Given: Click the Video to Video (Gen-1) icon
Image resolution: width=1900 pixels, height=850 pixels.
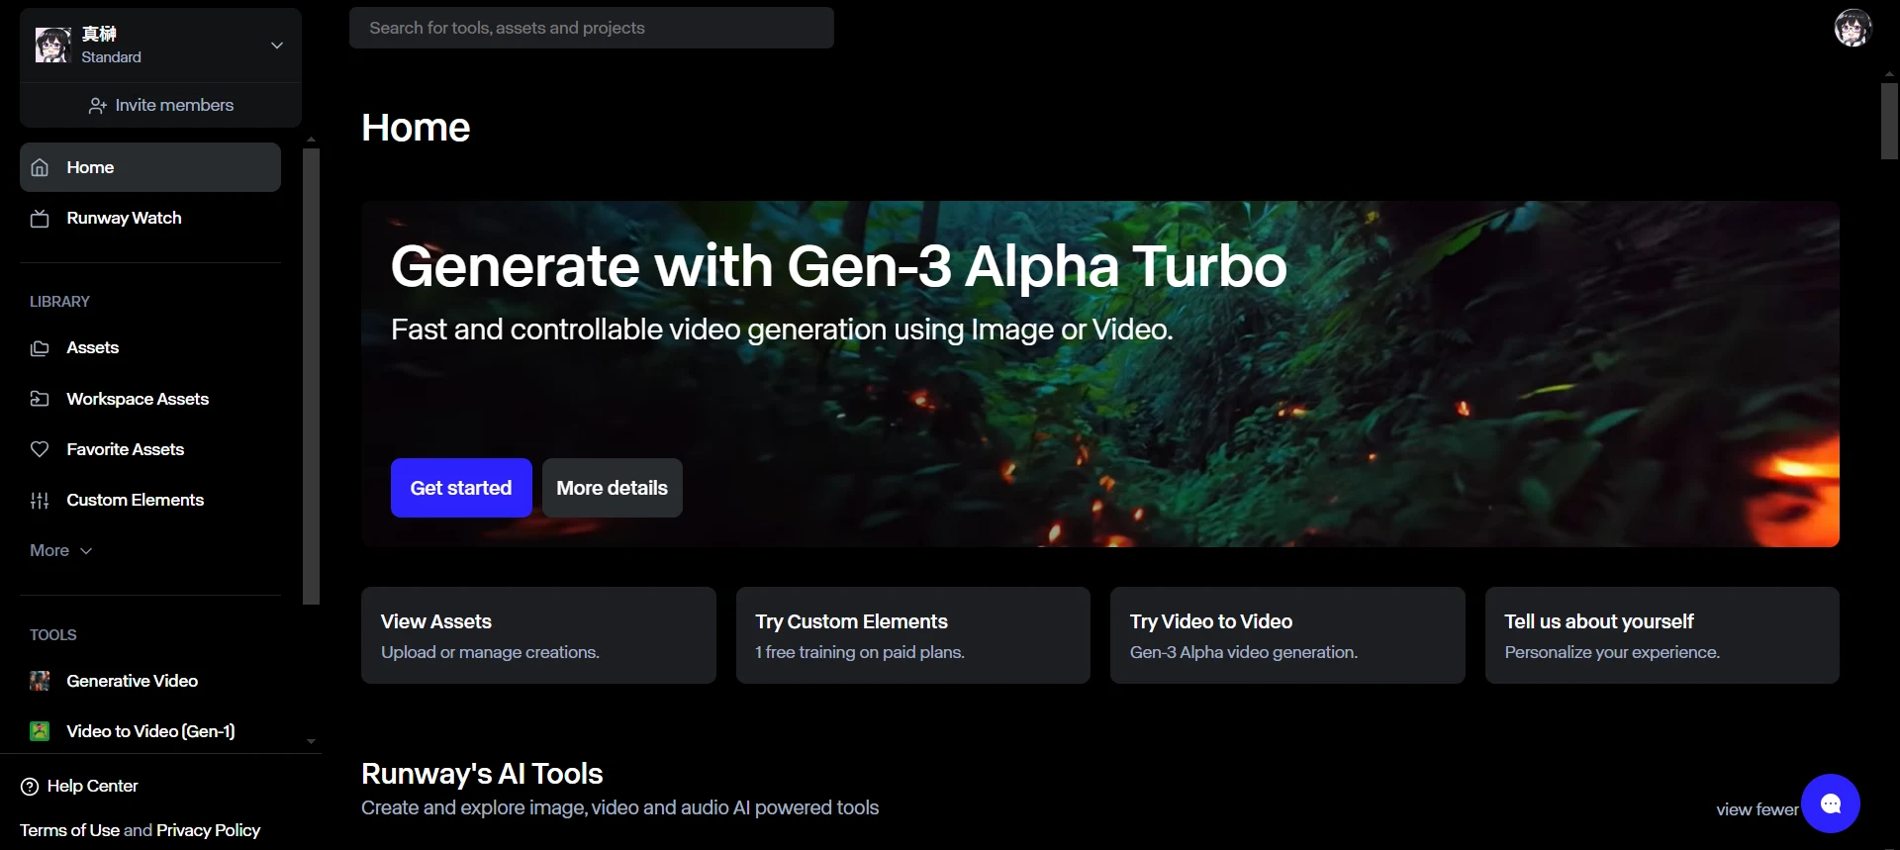Looking at the screenshot, I should pos(40,731).
